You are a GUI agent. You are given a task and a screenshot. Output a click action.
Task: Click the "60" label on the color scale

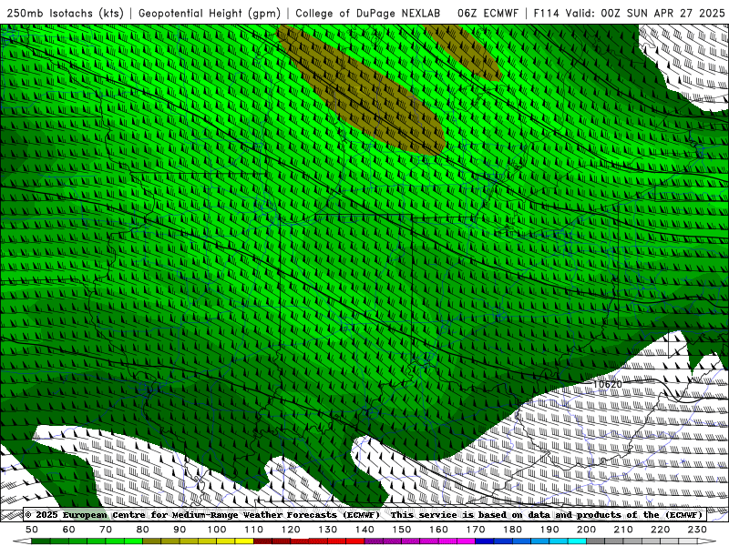pos(69,530)
